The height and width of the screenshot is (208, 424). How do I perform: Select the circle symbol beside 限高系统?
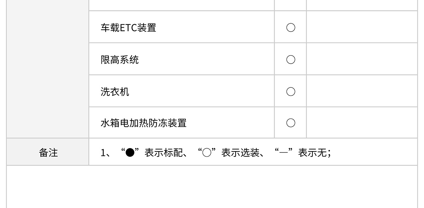(x=290, y=59)
